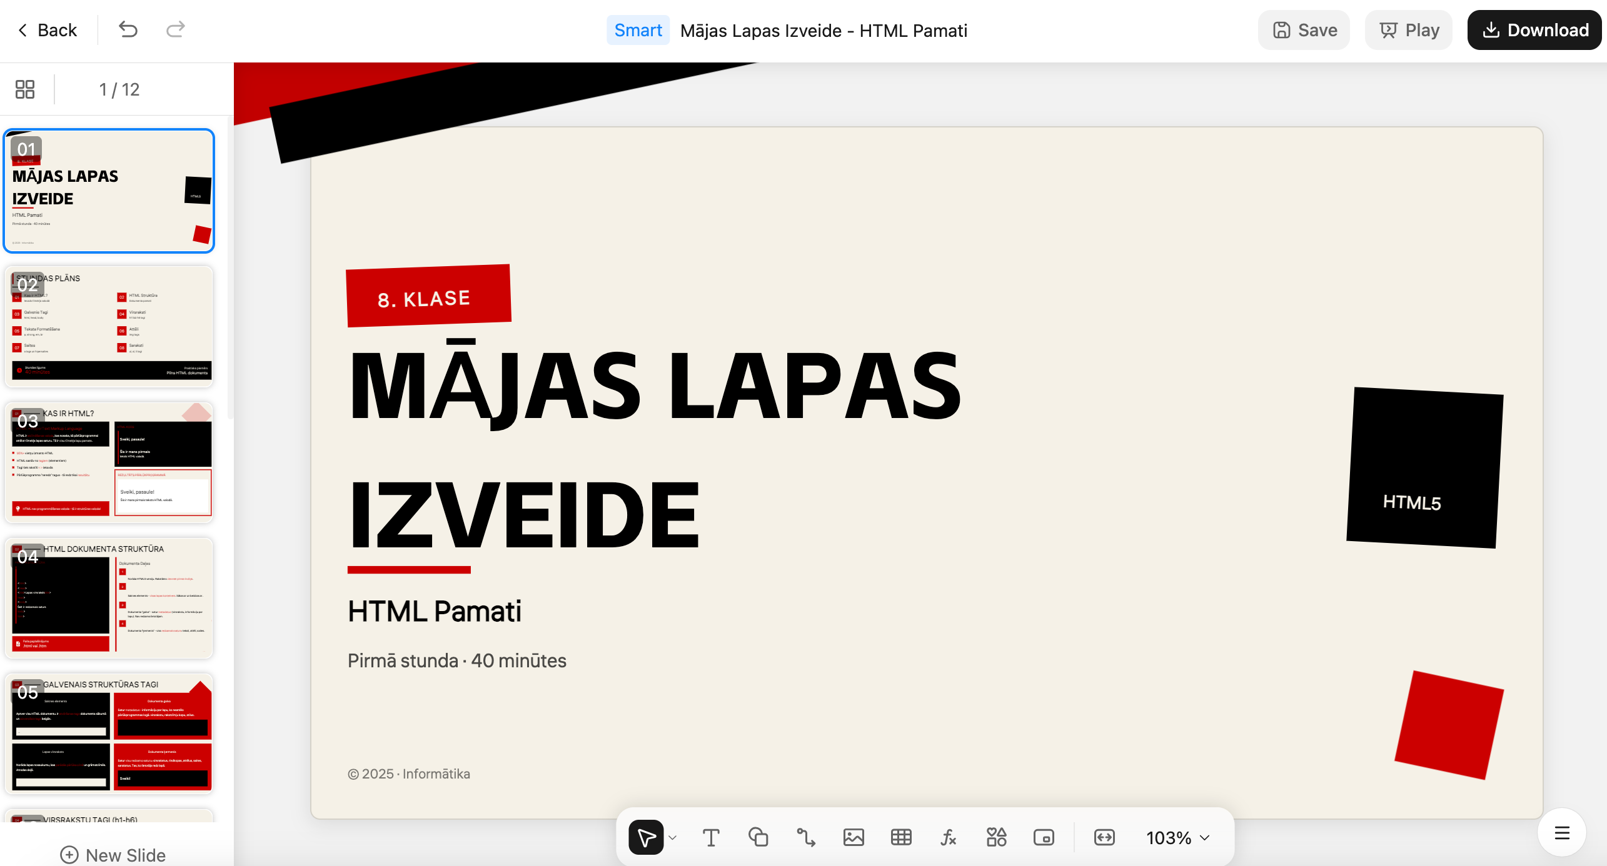Open the Shapes tool
The width and height of the screenshot is (1607, 866).
[758, 837]
